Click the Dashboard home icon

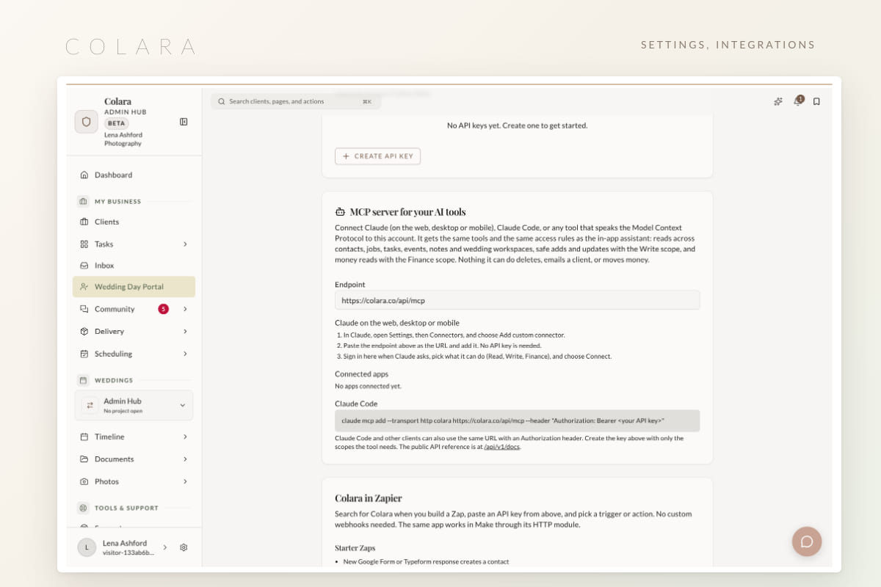tap(84, 175)
